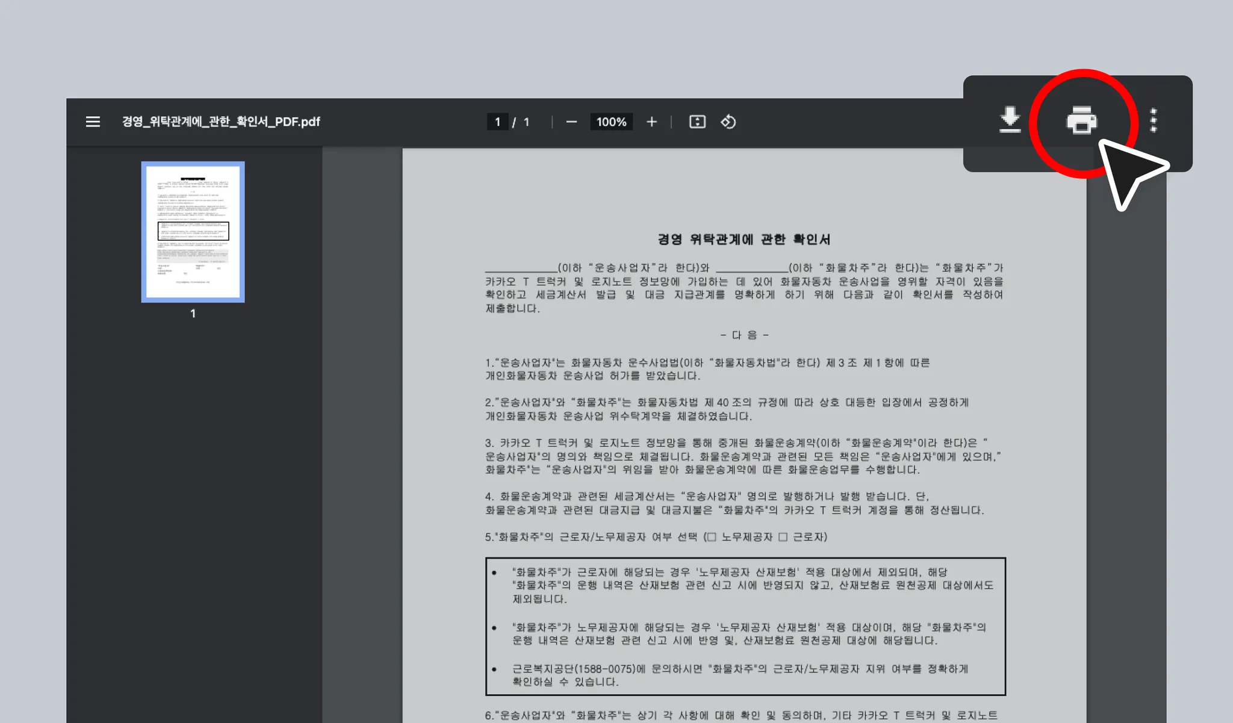Screen dimensions: 1233x723
Task: Click the blank line before 운송사업자
Action: (521, 269)
